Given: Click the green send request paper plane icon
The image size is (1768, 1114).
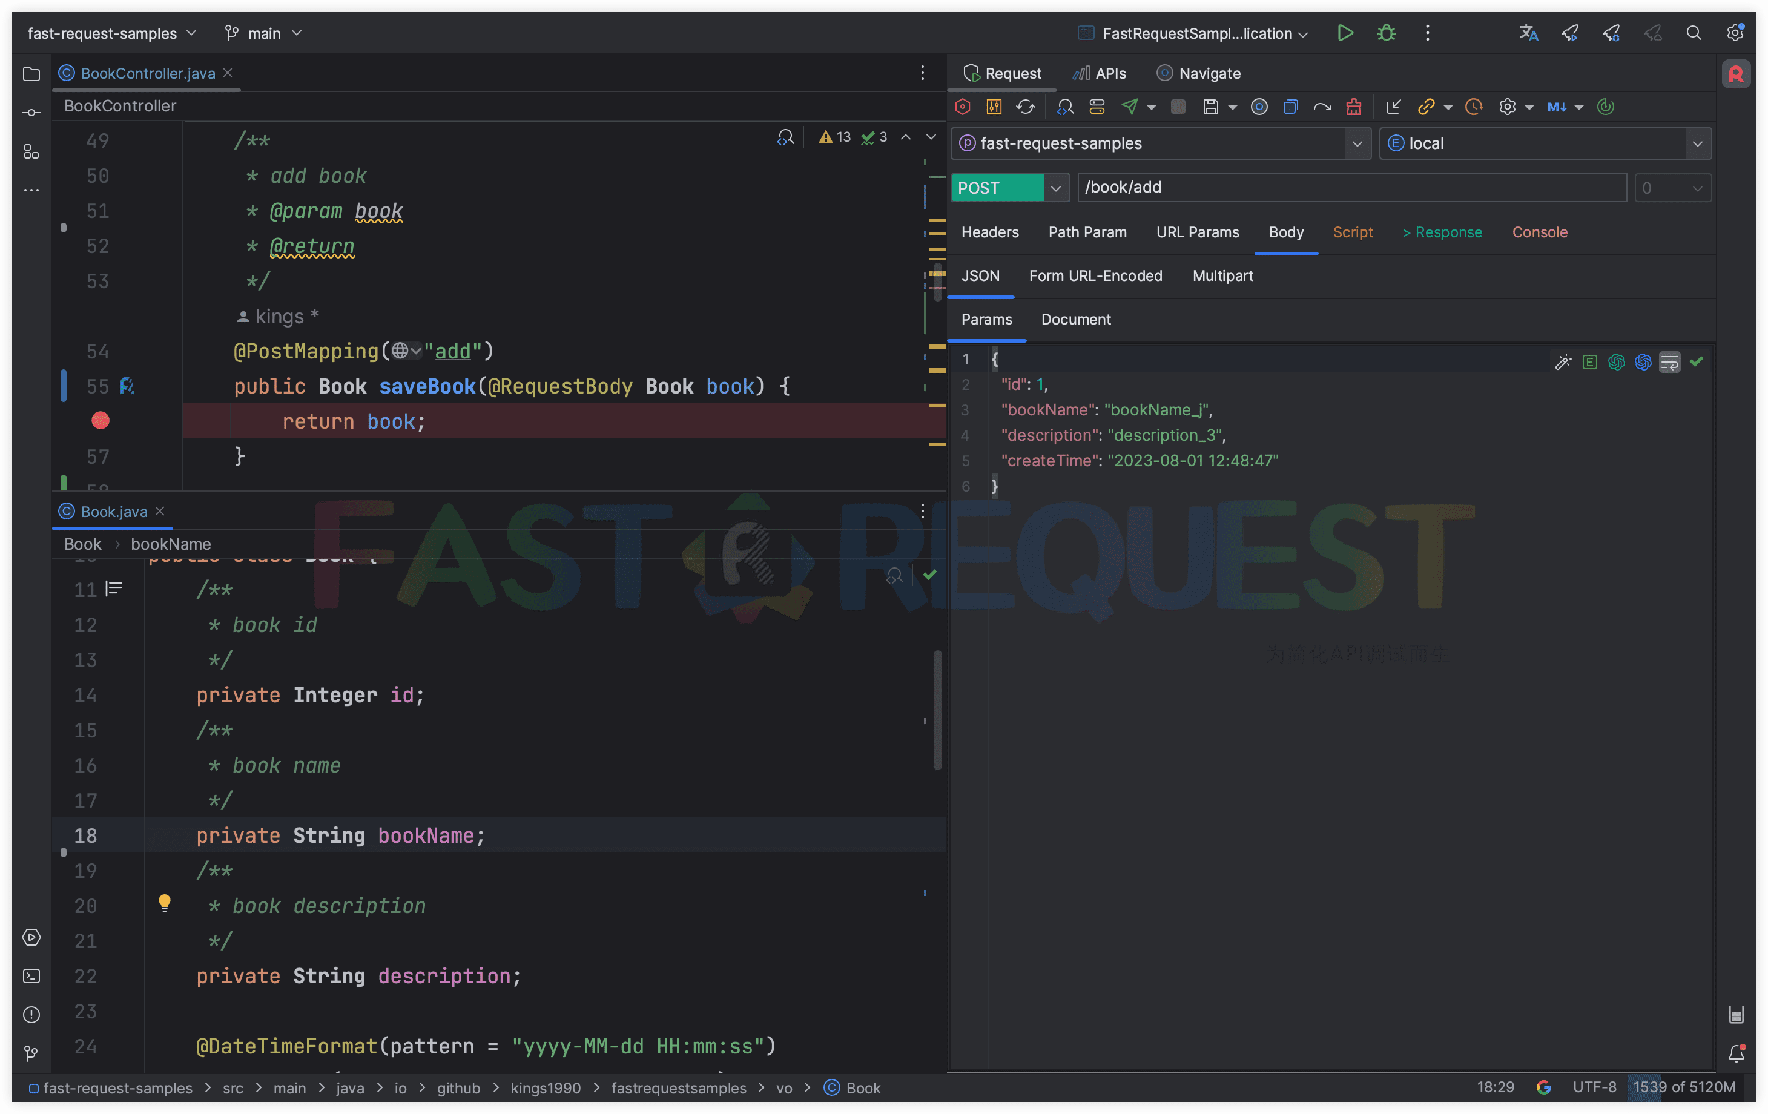Looking at the screenshot, I should 1130,107.
